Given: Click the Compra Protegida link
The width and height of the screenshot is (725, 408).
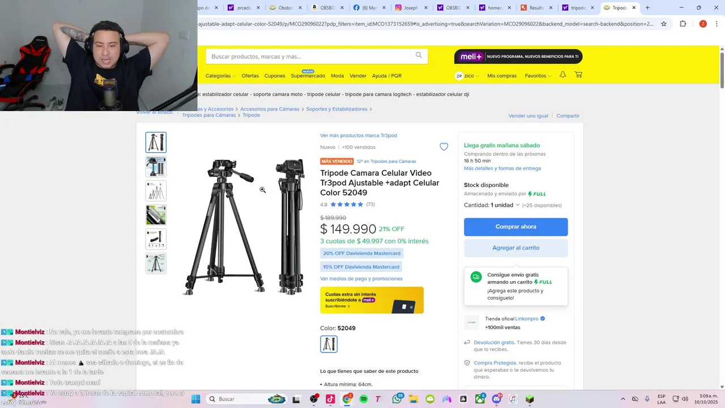Looking at the screenshot, I should 495,363.
